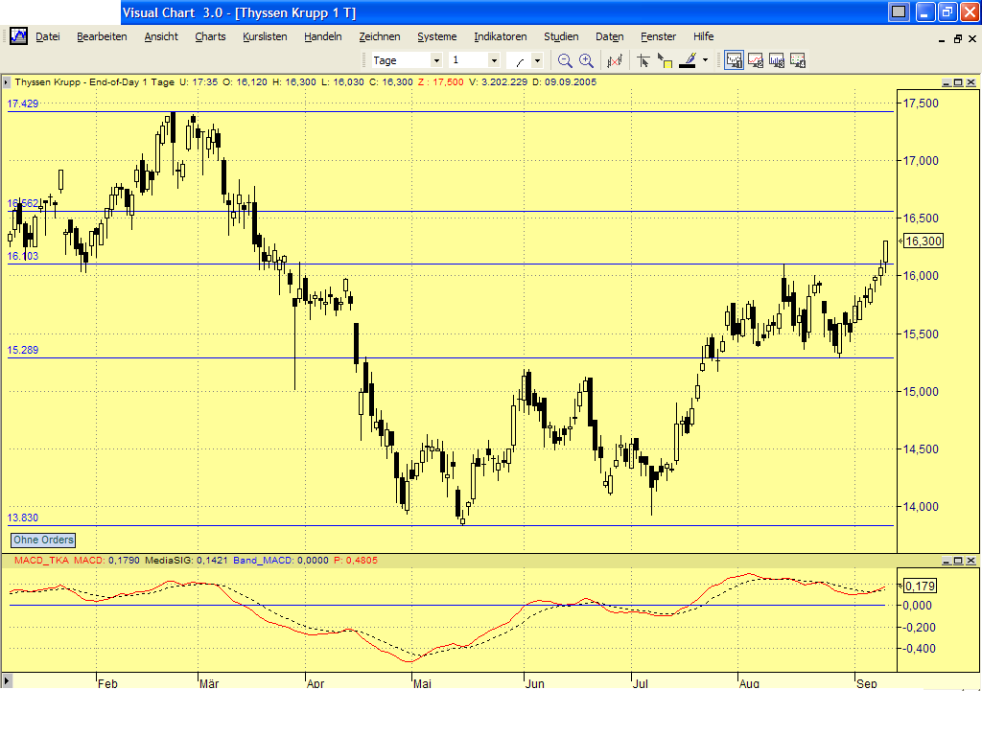Click the Ohne Orders button
The image size is (982, 736).
pyautogui.click(x=42, y=540)
